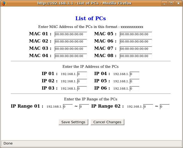Click IP Range 02 end field
This screenshot has height=148, width=183.
(164, 107)
